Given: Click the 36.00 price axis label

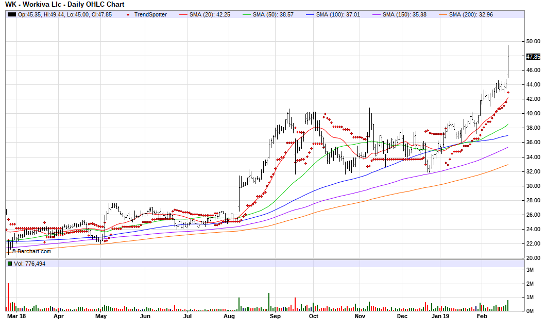Looking at the screenshot, I should (533, 143).
